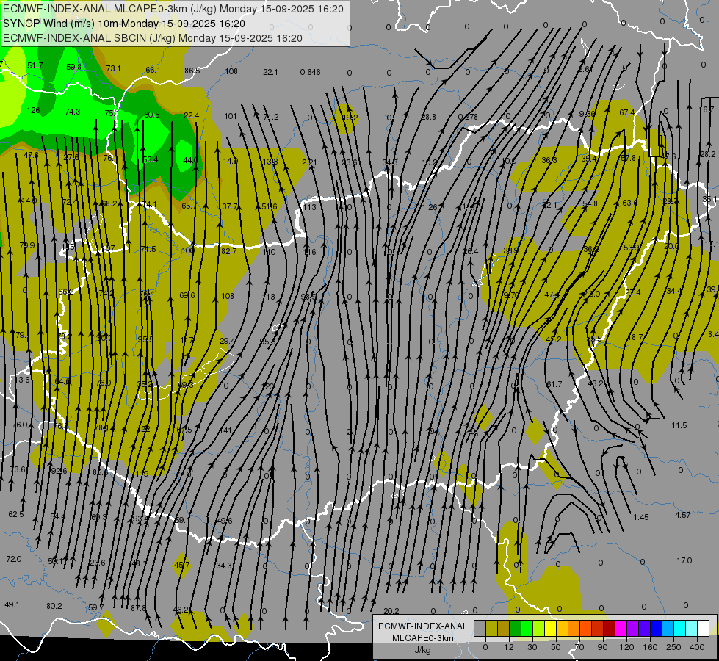This screenshot has height=661, width=719.
Task: Click the ECMWF-INDEX-ANAL SBCIN header line
Action: [x=153, y=38]
